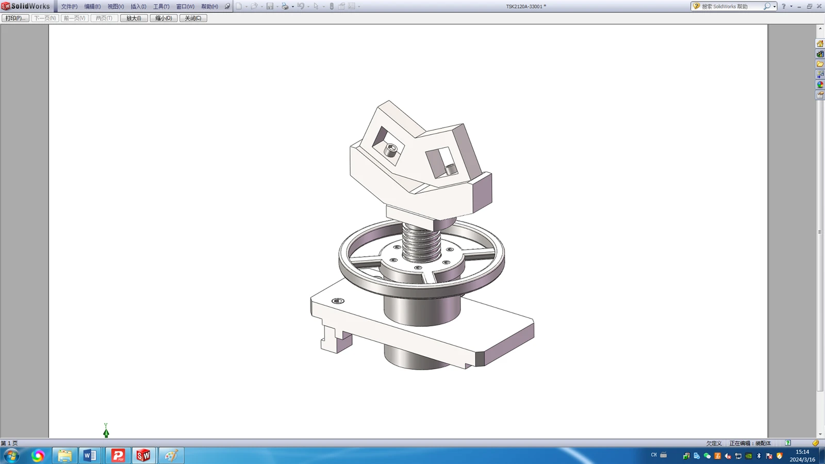Open the File Explorer folder panel icon
825x464 pixels.
point(820,64)
